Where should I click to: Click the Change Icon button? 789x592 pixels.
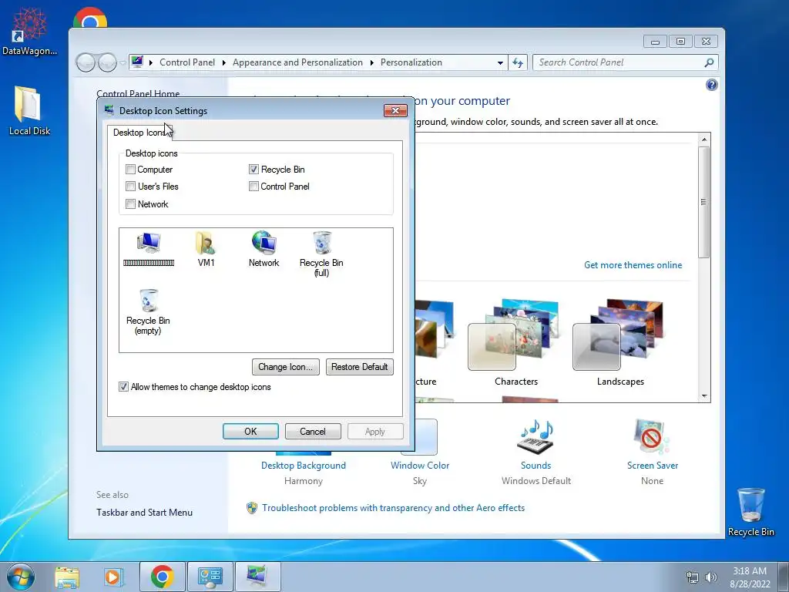[x=285, y=366]
